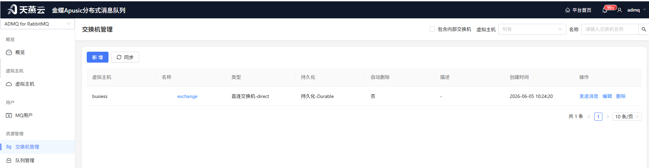This screenshot has height=168, width=649.
Task: Click the 名称 column header
Action: 166,77
